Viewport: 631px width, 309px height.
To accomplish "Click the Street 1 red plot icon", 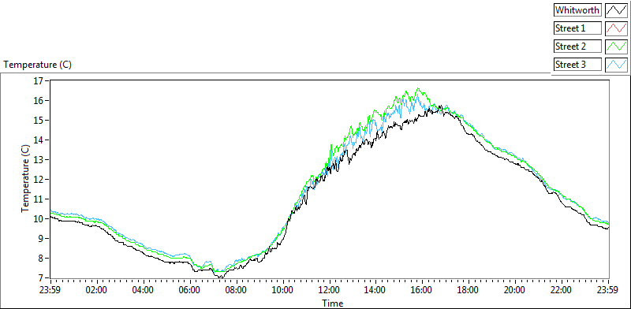I will point(616,28).
